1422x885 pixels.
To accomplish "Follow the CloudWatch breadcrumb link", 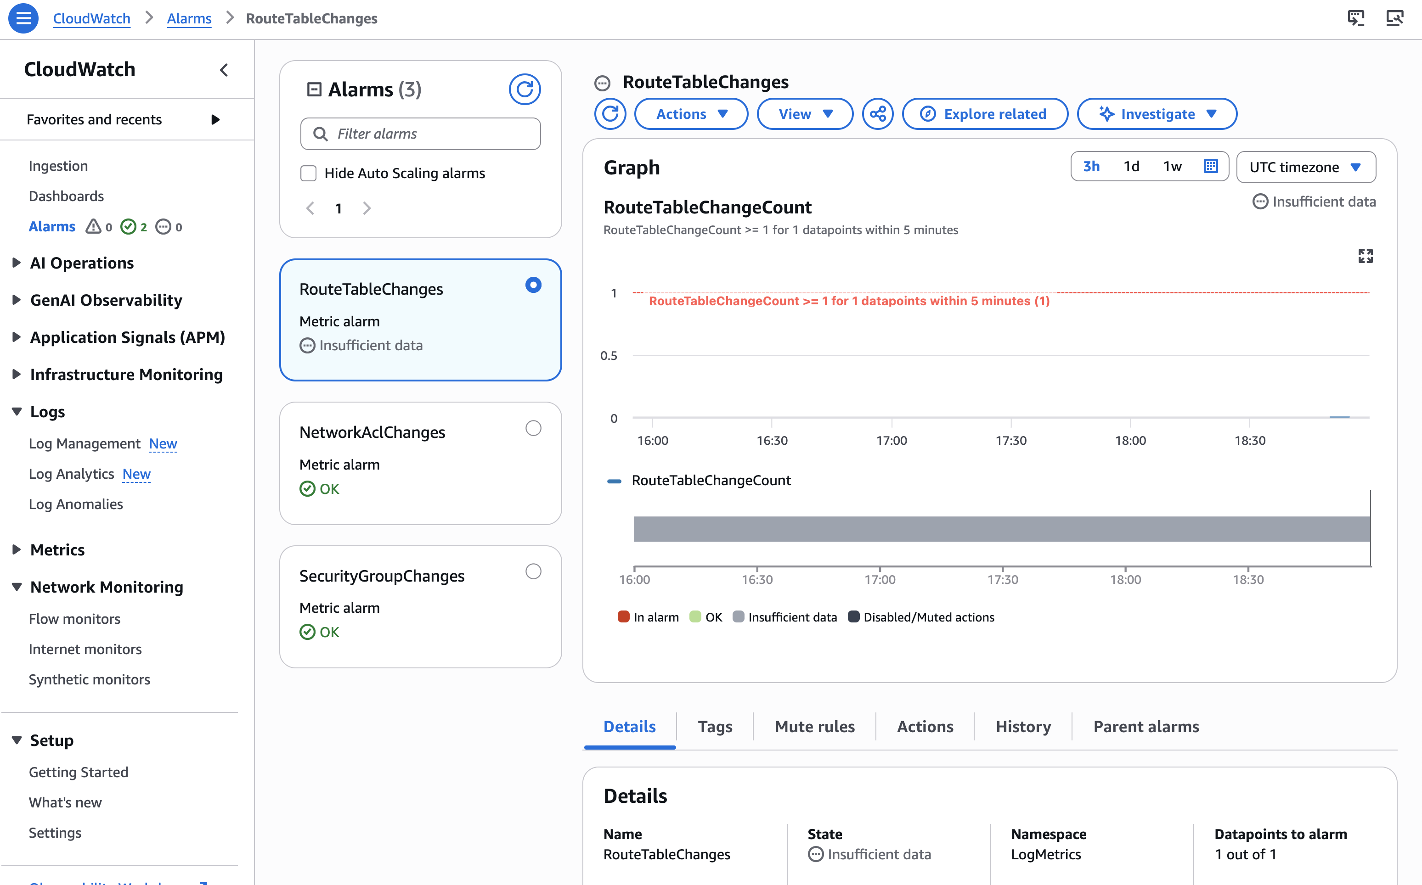I will point(91,19).
